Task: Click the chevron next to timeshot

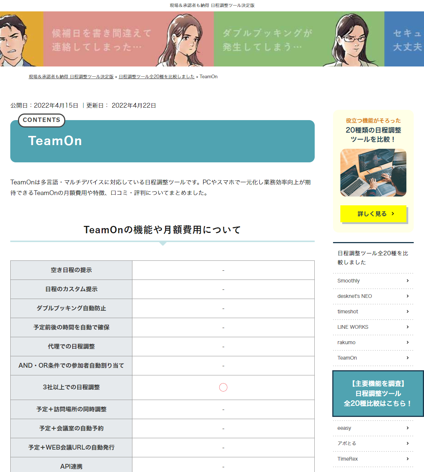Action: (407, 311)
